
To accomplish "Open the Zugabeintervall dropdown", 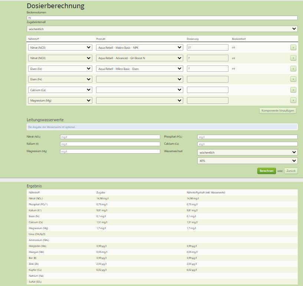I will 162,29.
